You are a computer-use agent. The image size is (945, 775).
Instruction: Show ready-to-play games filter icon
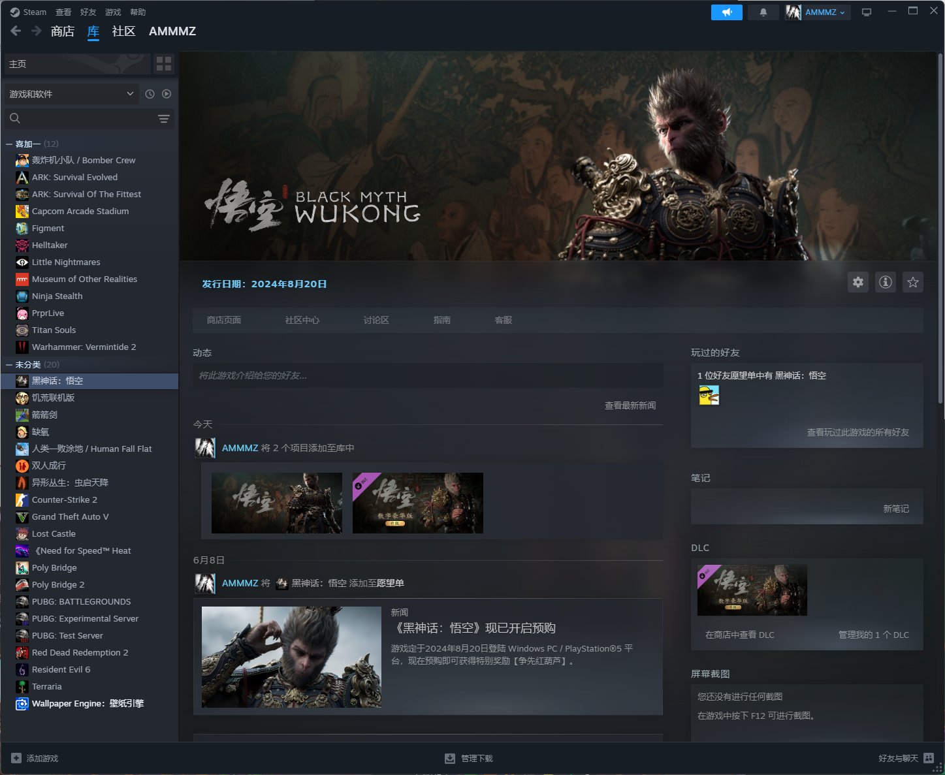(x=167, y=94)
